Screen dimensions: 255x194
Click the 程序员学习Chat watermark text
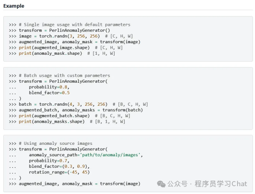coord(221,184)
